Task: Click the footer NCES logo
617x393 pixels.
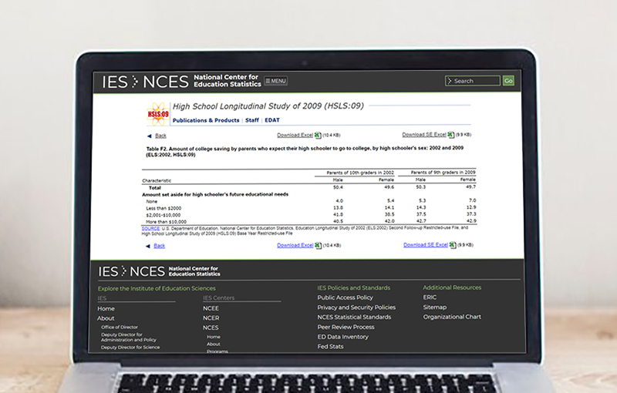Action: tap(147, 271)
